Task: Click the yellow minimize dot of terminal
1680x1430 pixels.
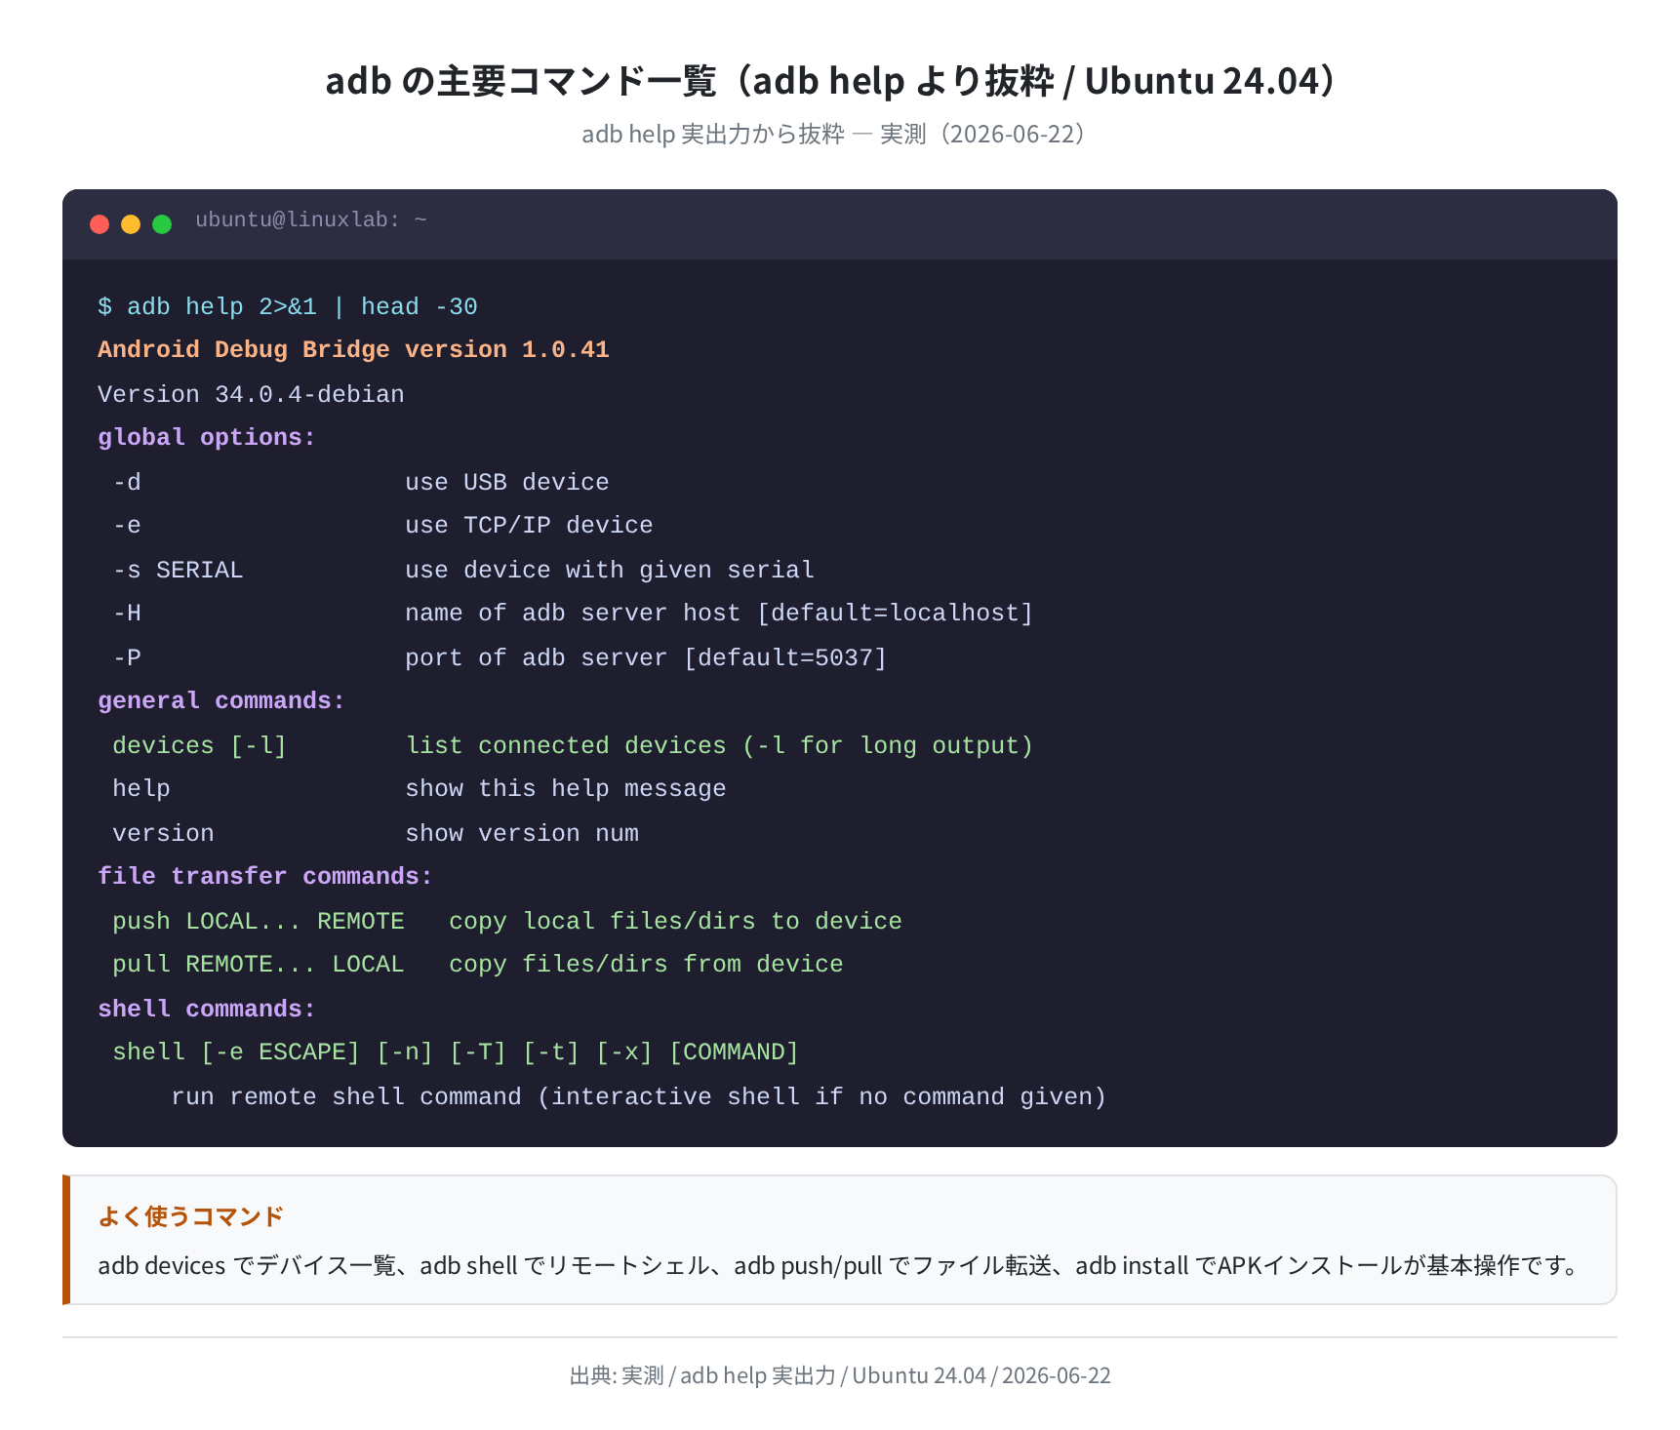Action: (x=131, y=224)
